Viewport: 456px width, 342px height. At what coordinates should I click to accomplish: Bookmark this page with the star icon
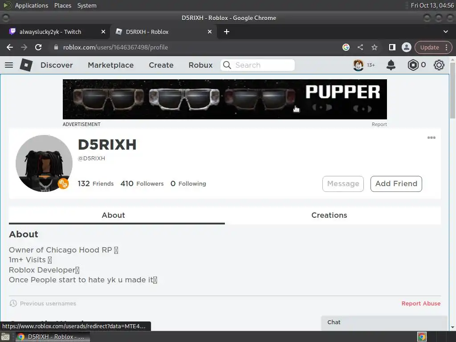tap(375, 47)
